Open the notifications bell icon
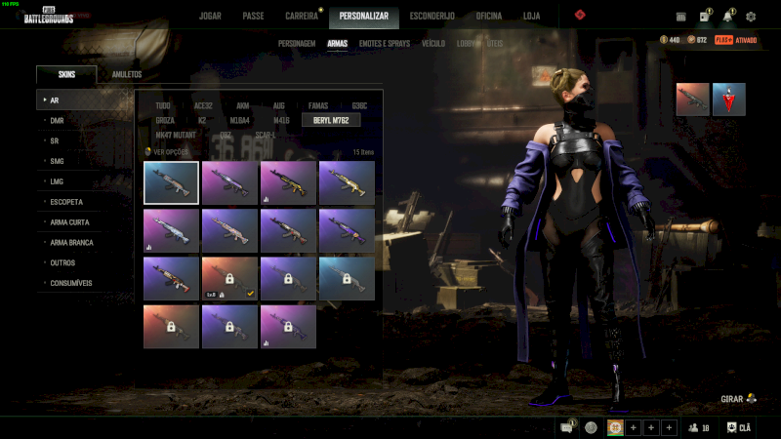This screenshot has height=439, width=781. point(728,16)
